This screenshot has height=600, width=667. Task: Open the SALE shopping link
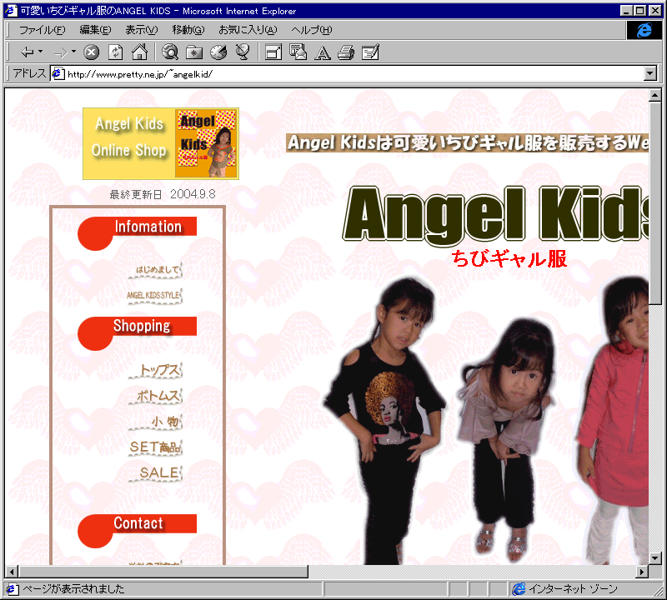point(155,472)
